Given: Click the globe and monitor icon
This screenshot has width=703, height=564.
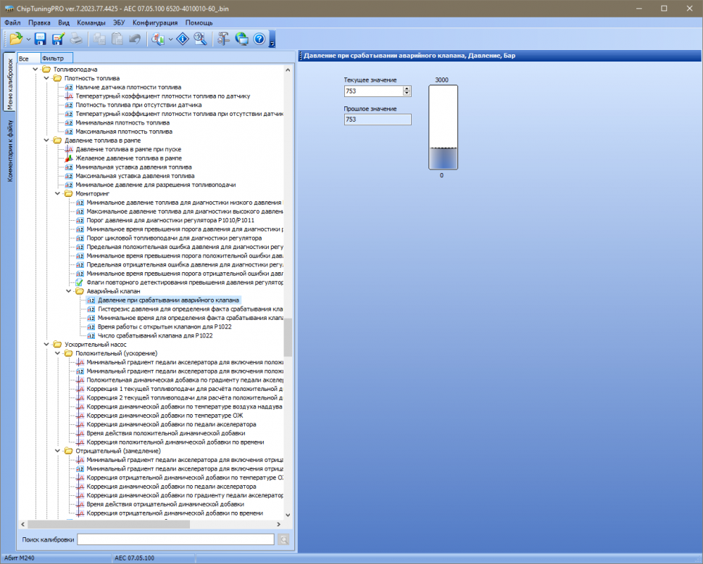Looking at the screenshot, I should click(x=242, y=39).
